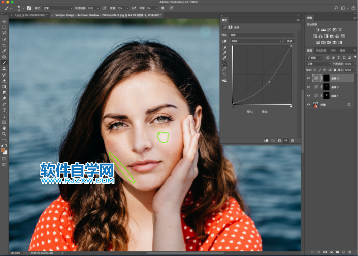
Task: Open the layer blend mode dropdown
Action: pyautogui.click(x=318, y=64)
